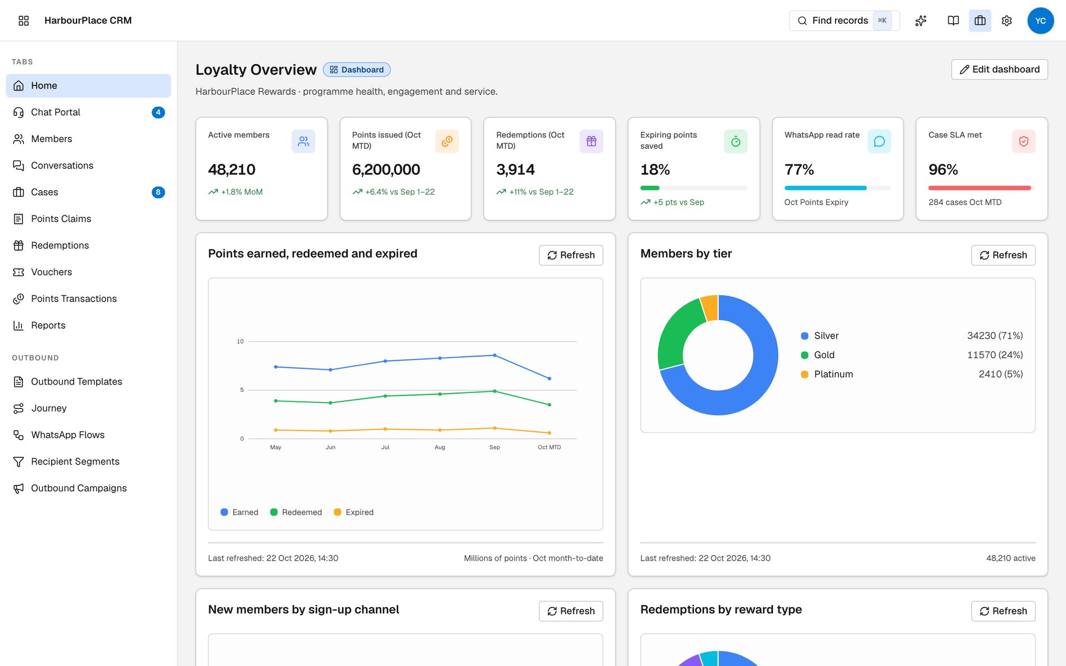This screenshot has width=1066, height=666.
Task: Click the Dashboard badge next to the title
Action: click(x=357, y=70)
